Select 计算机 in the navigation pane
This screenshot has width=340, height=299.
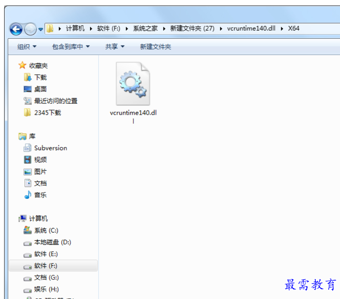pos(38,218)
